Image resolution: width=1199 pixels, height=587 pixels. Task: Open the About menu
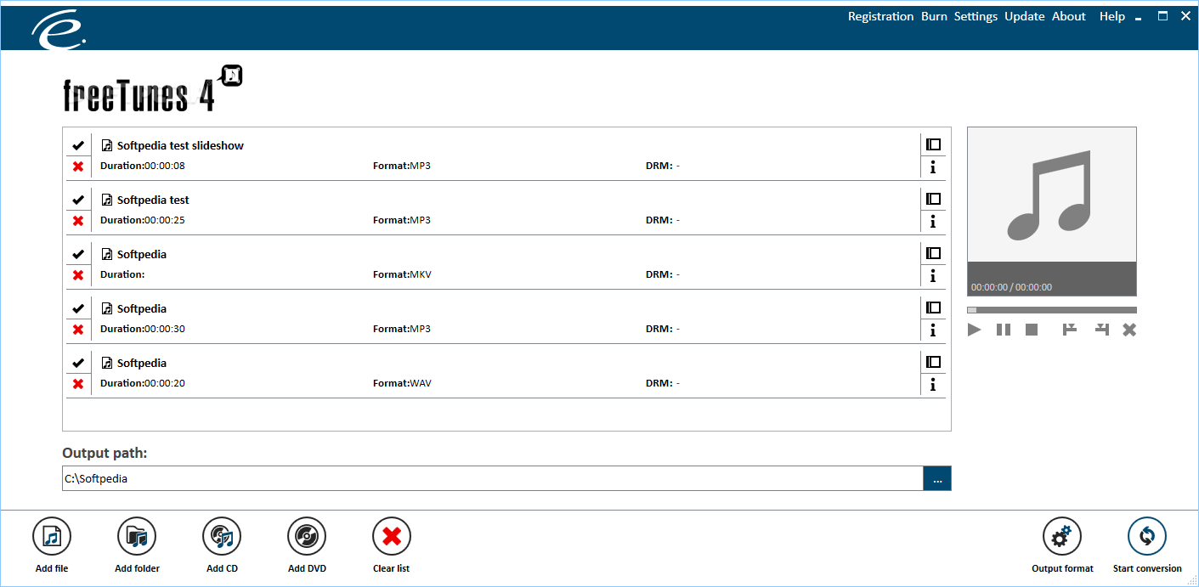(1069, 16)
